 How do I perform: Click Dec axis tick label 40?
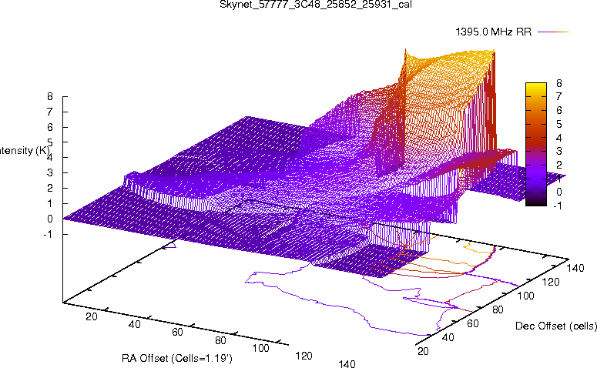click(448, 337)
